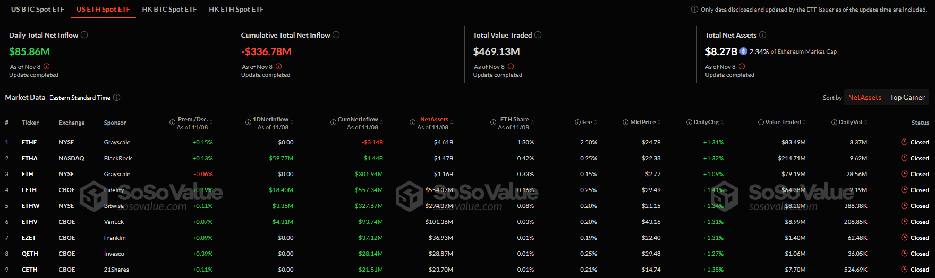Screen dimensions: 935x278
Task: Click info icon beside CumNetInflow column header
Action: coord(333,123)
